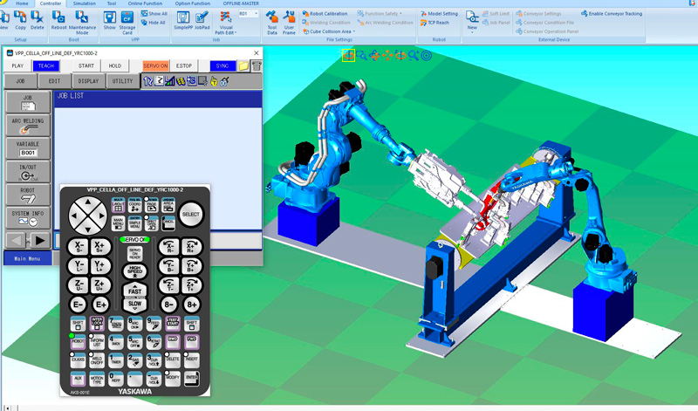Open the Online Function tab
The width and height of the screenshot is (698, 411).
click(145, 3)
